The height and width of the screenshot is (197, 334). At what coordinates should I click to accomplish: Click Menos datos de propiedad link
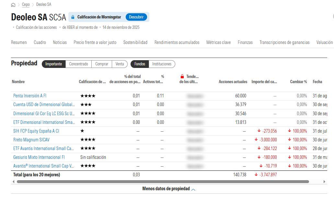166,189
